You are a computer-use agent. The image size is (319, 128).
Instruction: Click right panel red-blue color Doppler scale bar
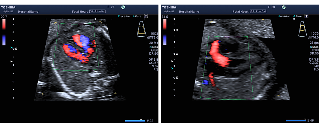click(x=164, y=32)
